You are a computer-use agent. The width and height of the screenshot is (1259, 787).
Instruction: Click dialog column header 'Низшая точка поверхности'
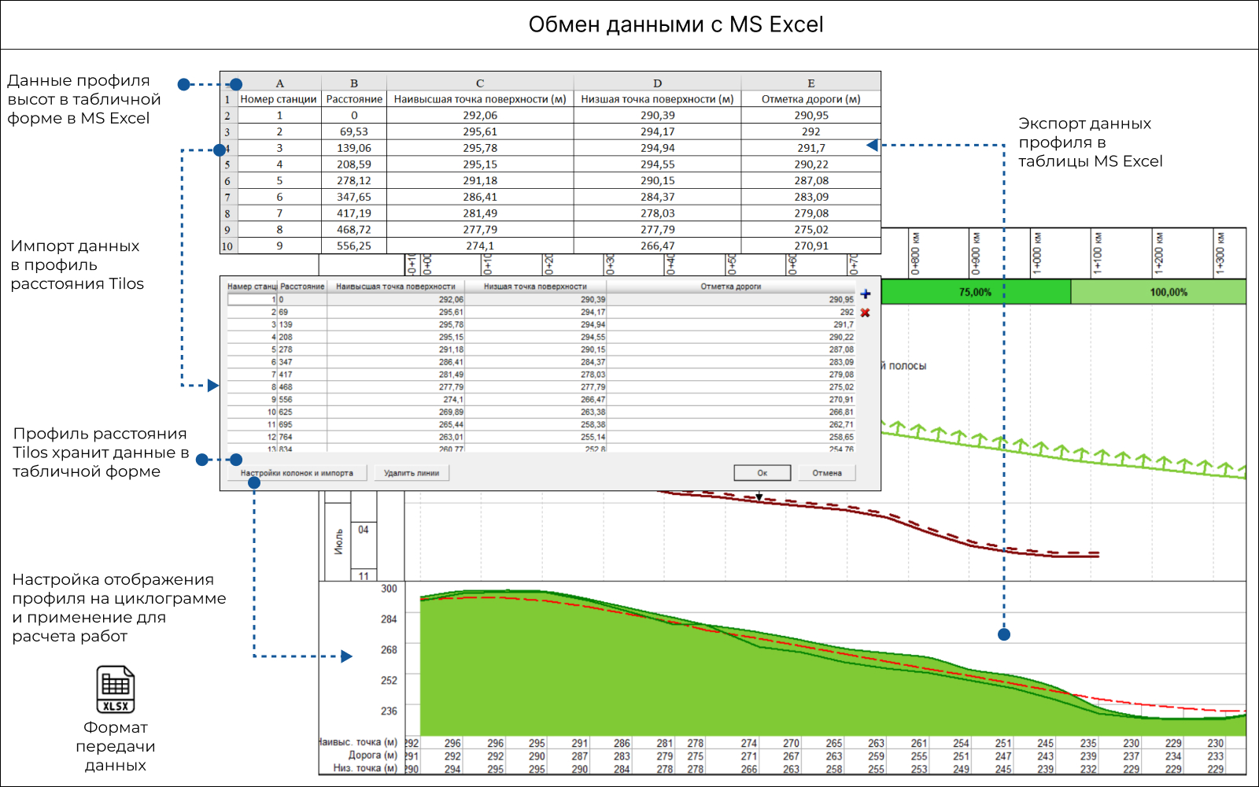pos(535,286)
